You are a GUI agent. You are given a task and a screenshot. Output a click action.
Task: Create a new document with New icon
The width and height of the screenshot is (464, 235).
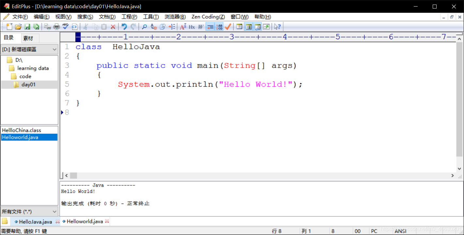coord(9,26)
